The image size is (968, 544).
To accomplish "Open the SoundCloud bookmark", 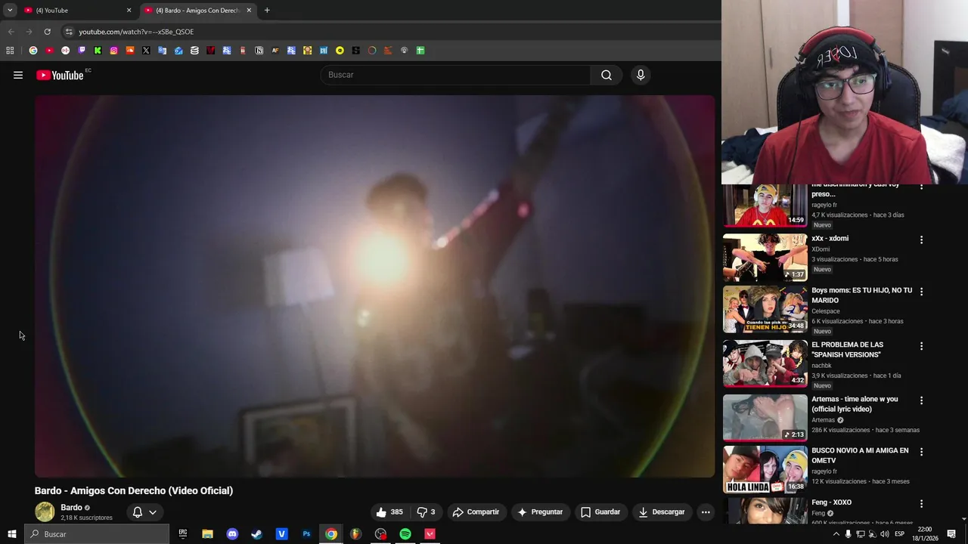I will 130,51.
